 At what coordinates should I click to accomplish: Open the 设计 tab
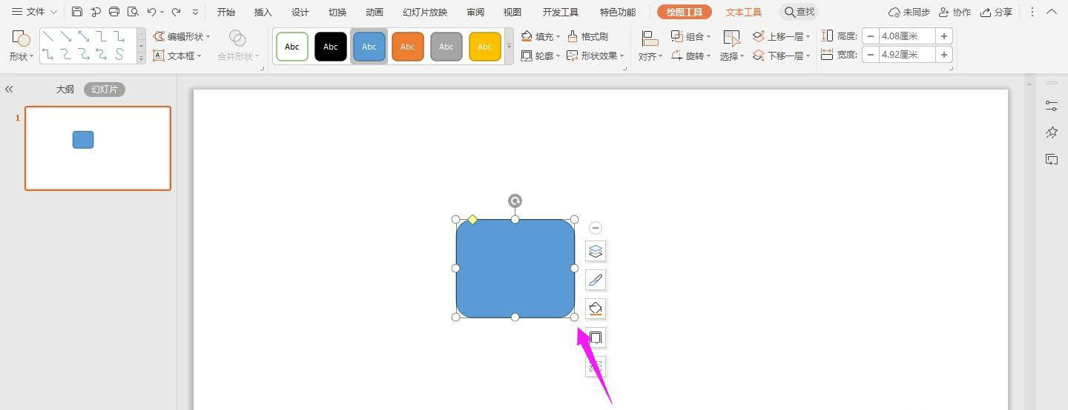point(300,12)
